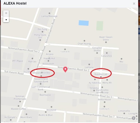The height and width of the screenshot is (123, 140).
Task: Select the Doi Tung map marker
Action: tap(42, 32)
